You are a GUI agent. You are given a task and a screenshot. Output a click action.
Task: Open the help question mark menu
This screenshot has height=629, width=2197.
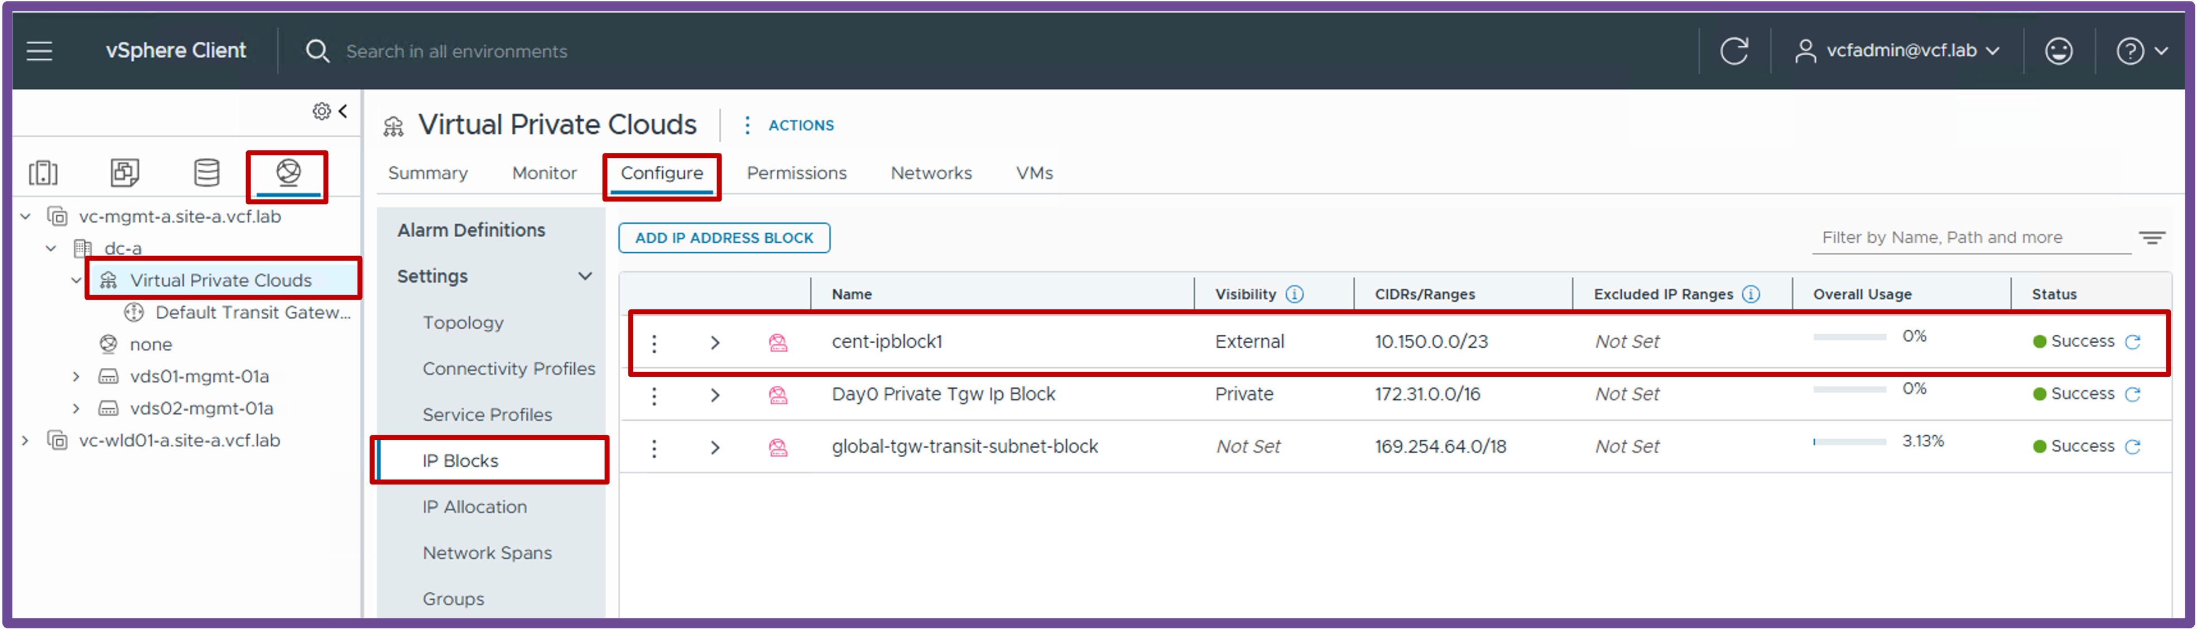pyautogui.click(x=2142, y=51)
